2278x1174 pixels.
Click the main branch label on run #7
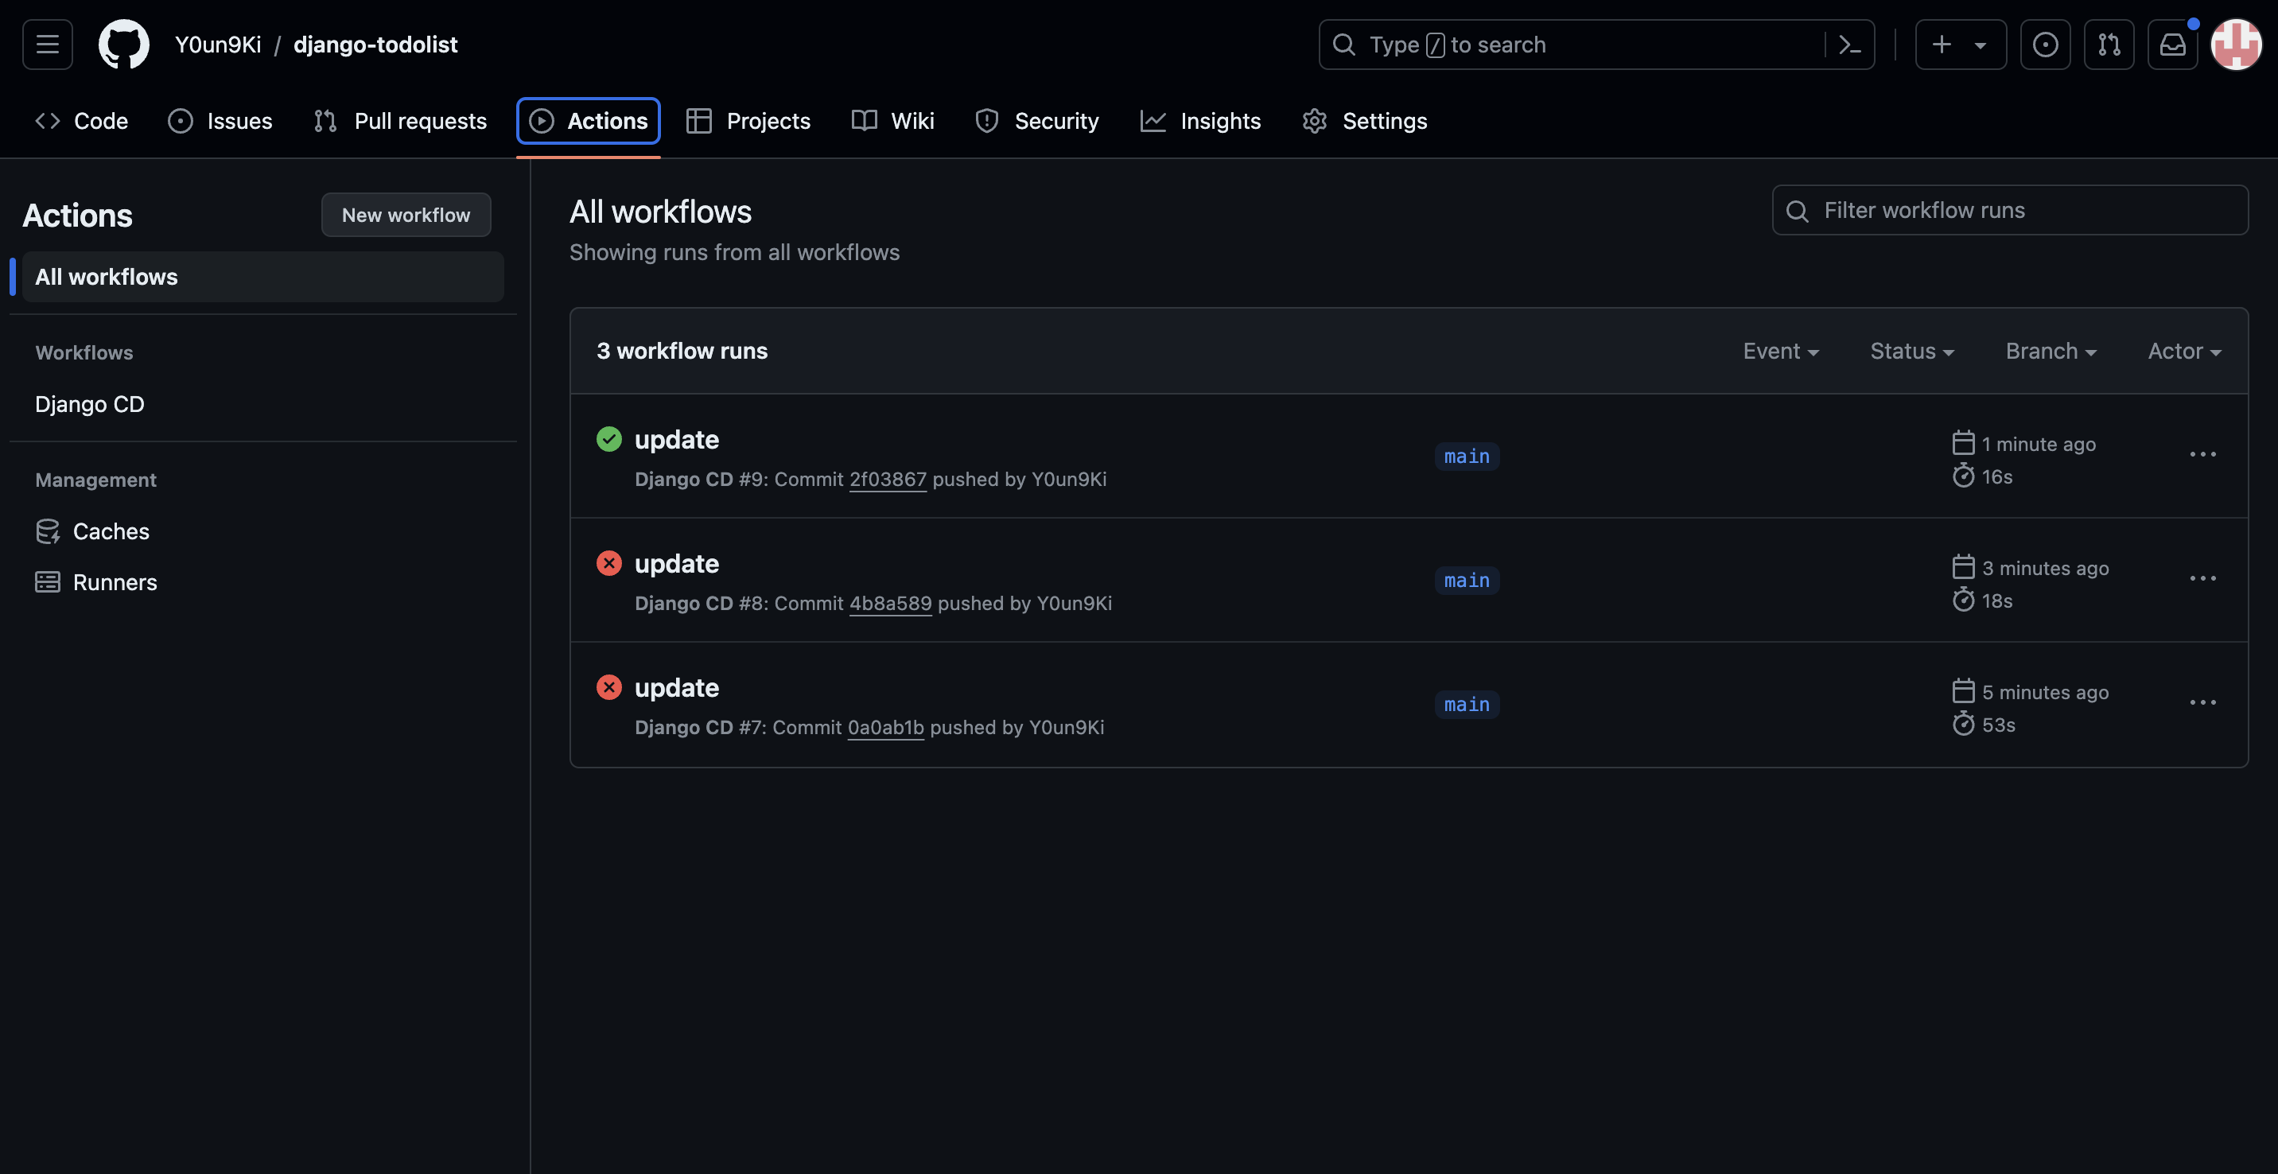click(x=1467, y=704)
